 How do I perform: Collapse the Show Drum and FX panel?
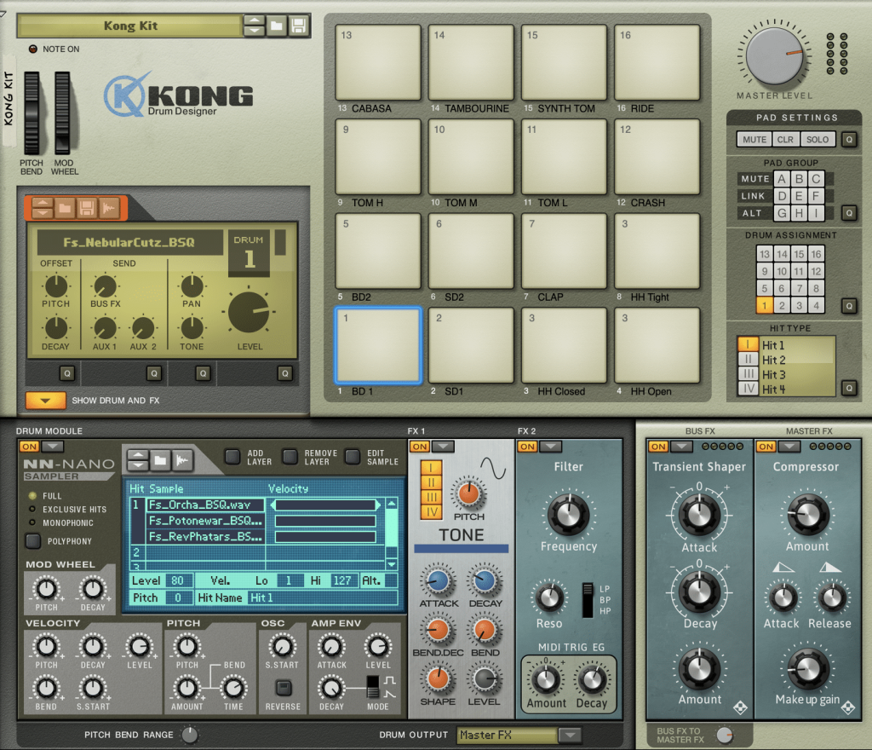(x=45, y=400)
